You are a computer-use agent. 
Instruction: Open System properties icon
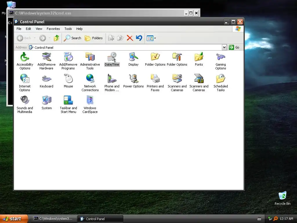(x=46, y=103)
